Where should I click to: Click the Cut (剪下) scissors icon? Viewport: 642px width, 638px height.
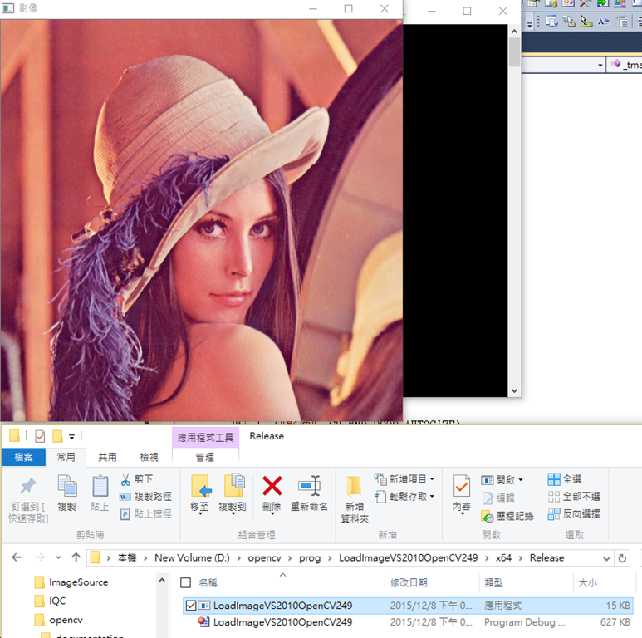click(125, 479)
